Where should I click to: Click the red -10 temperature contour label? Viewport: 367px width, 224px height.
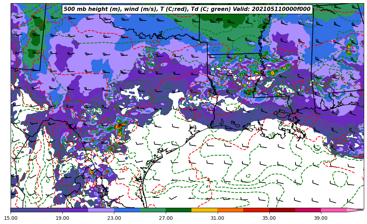pyautogui.click(x=124, y=169)
